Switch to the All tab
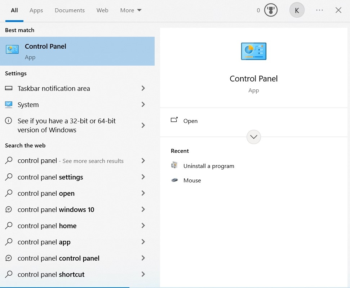The image size is (350, 288). tap(14, 10)
